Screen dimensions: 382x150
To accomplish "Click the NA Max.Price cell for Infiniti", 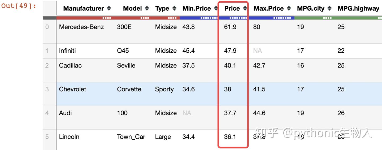I will 257,51.
